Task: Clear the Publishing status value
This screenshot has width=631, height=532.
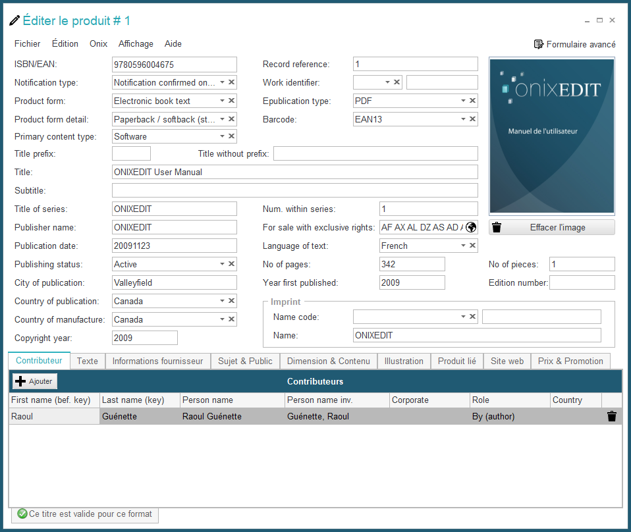Action: [x=231, y=264]
